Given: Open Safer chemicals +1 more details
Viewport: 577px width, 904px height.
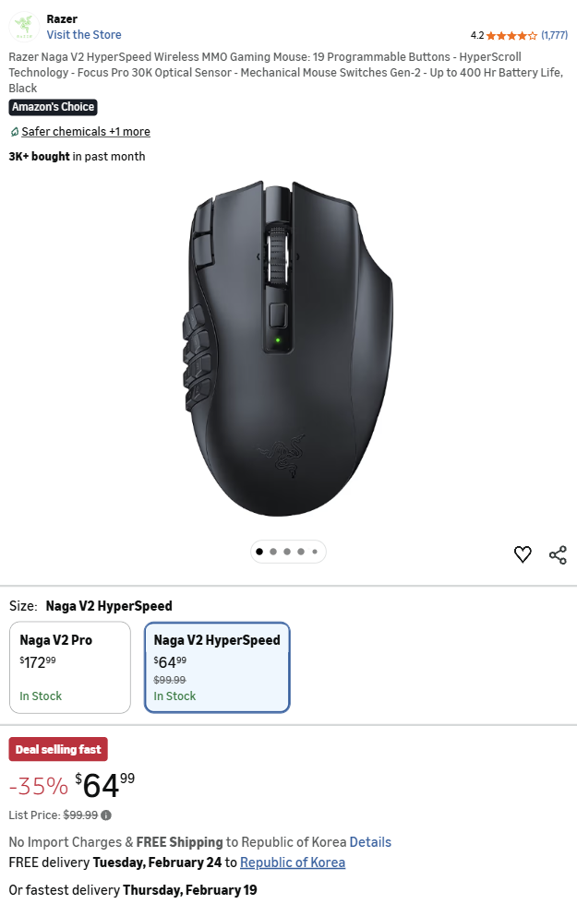Looking at the screenshot, I should pos(86,131).
